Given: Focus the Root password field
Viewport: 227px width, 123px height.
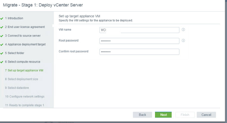Looking at the screenshot, I should pyautogui.click(x=139, y=41).
